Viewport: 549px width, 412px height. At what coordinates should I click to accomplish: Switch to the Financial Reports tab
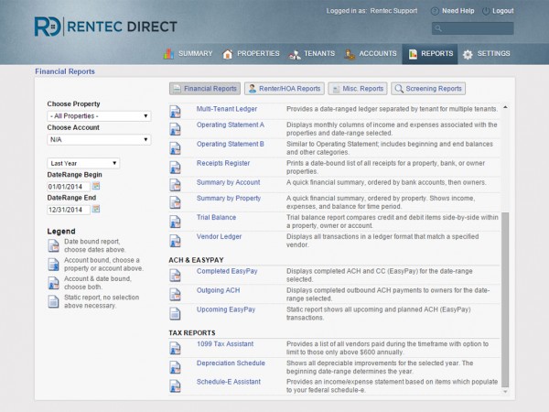coord(205,89)
